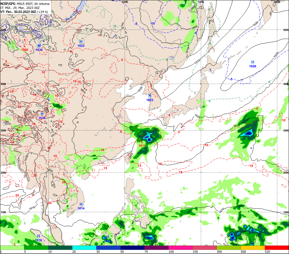Click the H 1023 high over Korea
289x254 pixels.
point(150,98)
